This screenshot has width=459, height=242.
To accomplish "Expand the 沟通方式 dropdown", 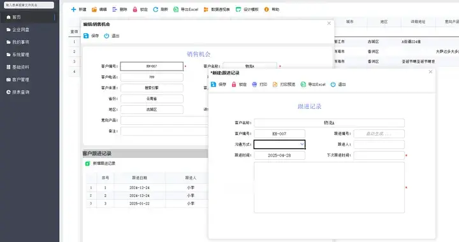I will [x=302, y=145].
